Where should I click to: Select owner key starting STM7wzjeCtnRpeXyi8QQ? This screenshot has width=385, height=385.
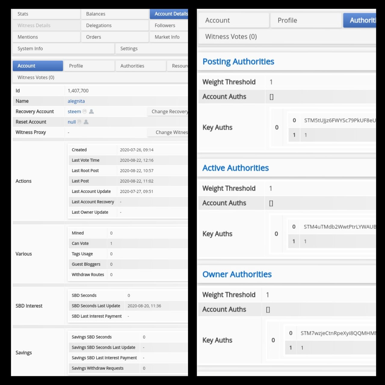pos(338,333)
